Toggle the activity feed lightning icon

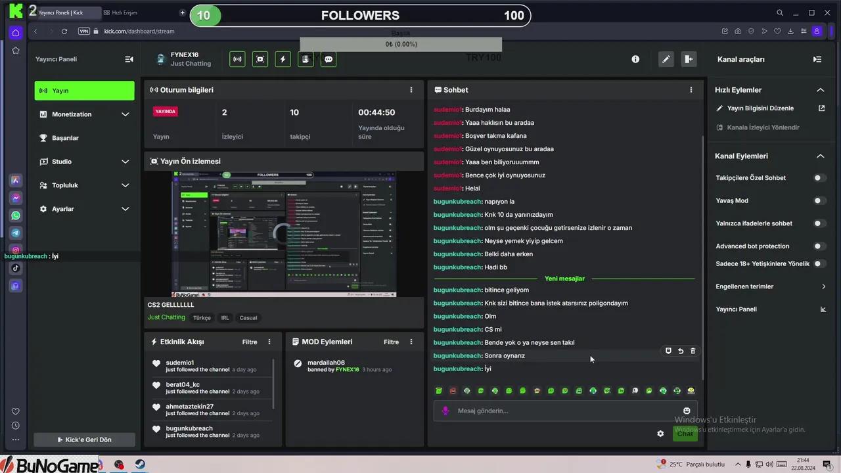click(x=283, y=59)
